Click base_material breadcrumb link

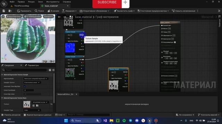(83, 17)
